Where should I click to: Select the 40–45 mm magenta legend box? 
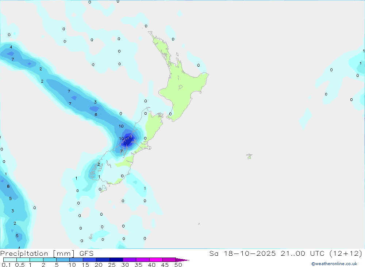point(156,260)
